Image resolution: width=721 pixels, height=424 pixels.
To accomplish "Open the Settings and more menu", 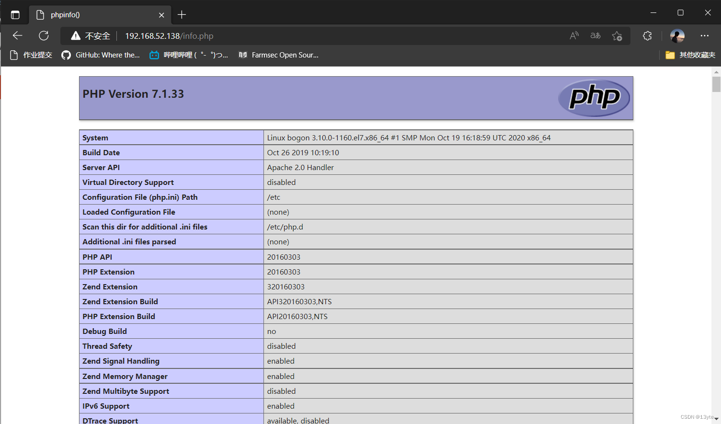I will 704,35.
